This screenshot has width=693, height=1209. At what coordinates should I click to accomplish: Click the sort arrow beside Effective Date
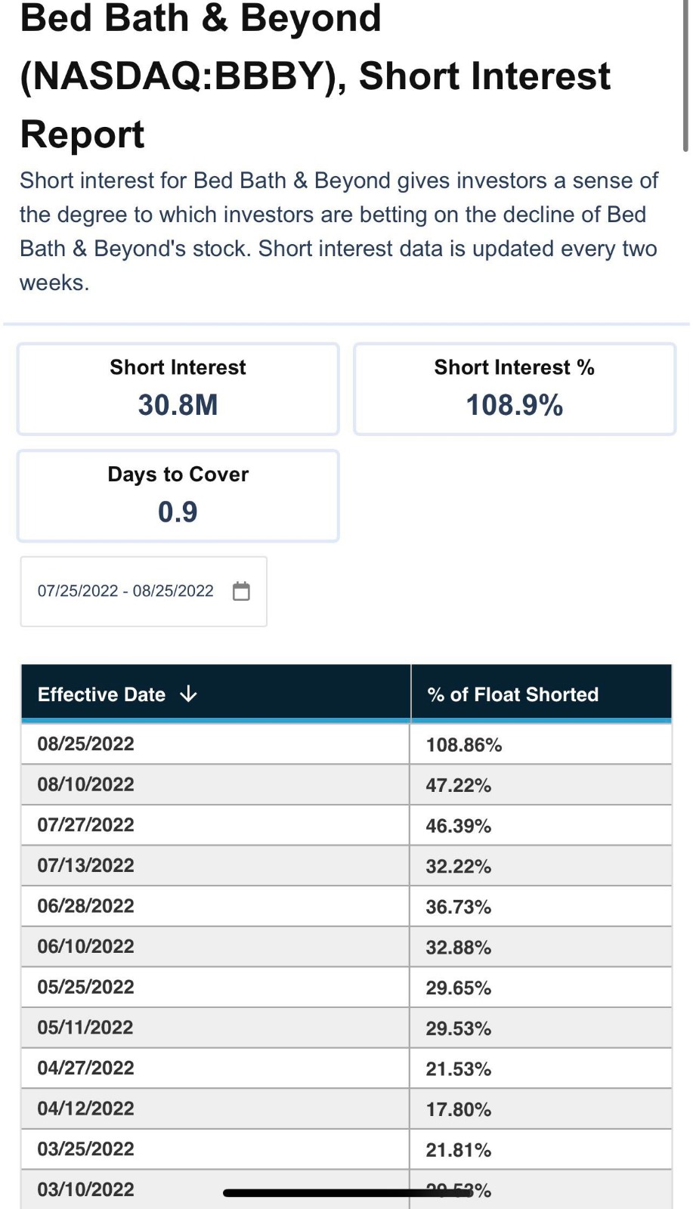pos(188,694)
